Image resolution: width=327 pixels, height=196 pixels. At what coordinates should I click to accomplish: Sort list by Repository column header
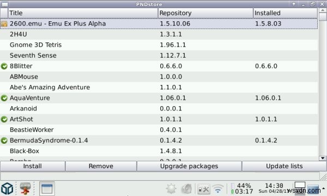tap(205, 13)
